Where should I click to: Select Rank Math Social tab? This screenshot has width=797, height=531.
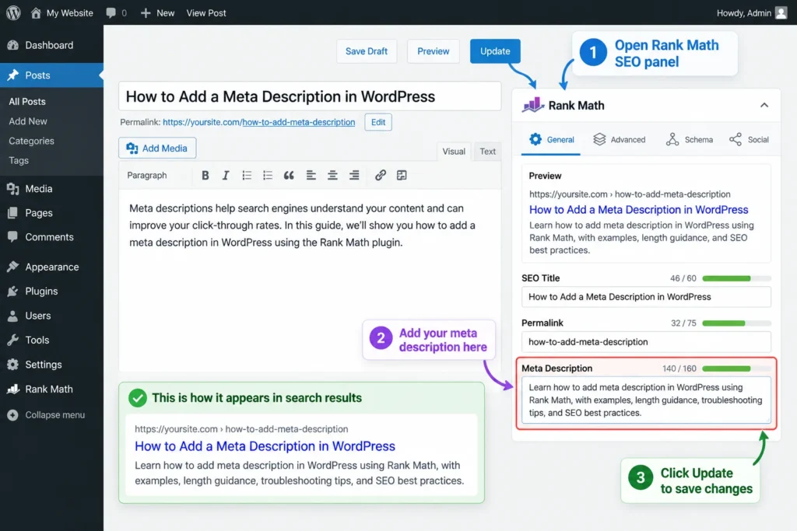tap(749, 140)
